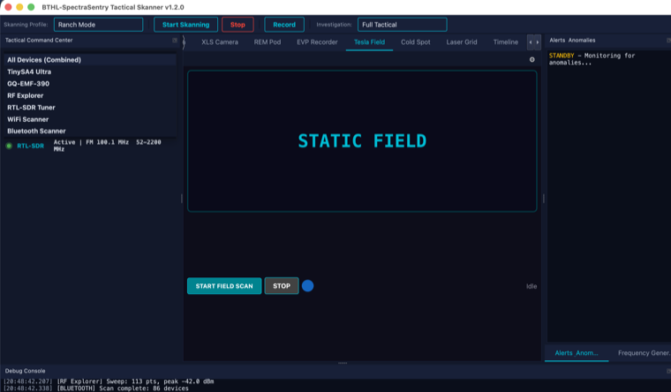Select the Tesla Field tab
The width and height of the screenshot is (671, 392).
tap(369, 42)
